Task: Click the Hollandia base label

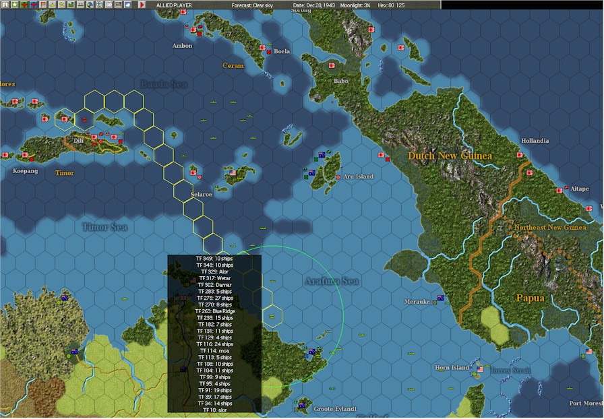Action: click(x=535, y=141)
